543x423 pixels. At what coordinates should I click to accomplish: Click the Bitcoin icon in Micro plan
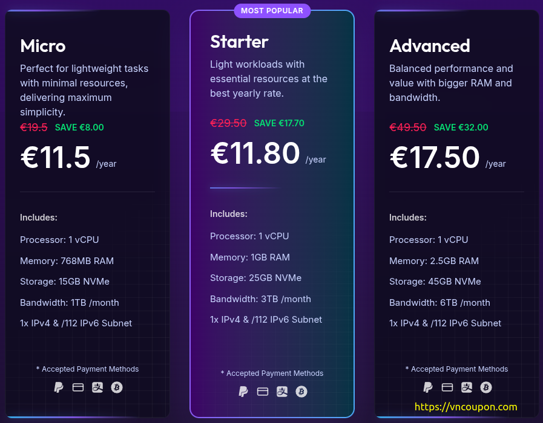tap(117, 387)
